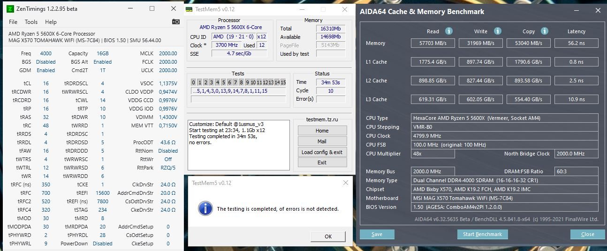This screenshot has width=607, height=251.
Task: Click the Memory Copy value 53040 MB/s
Action: tap(528, 43)
